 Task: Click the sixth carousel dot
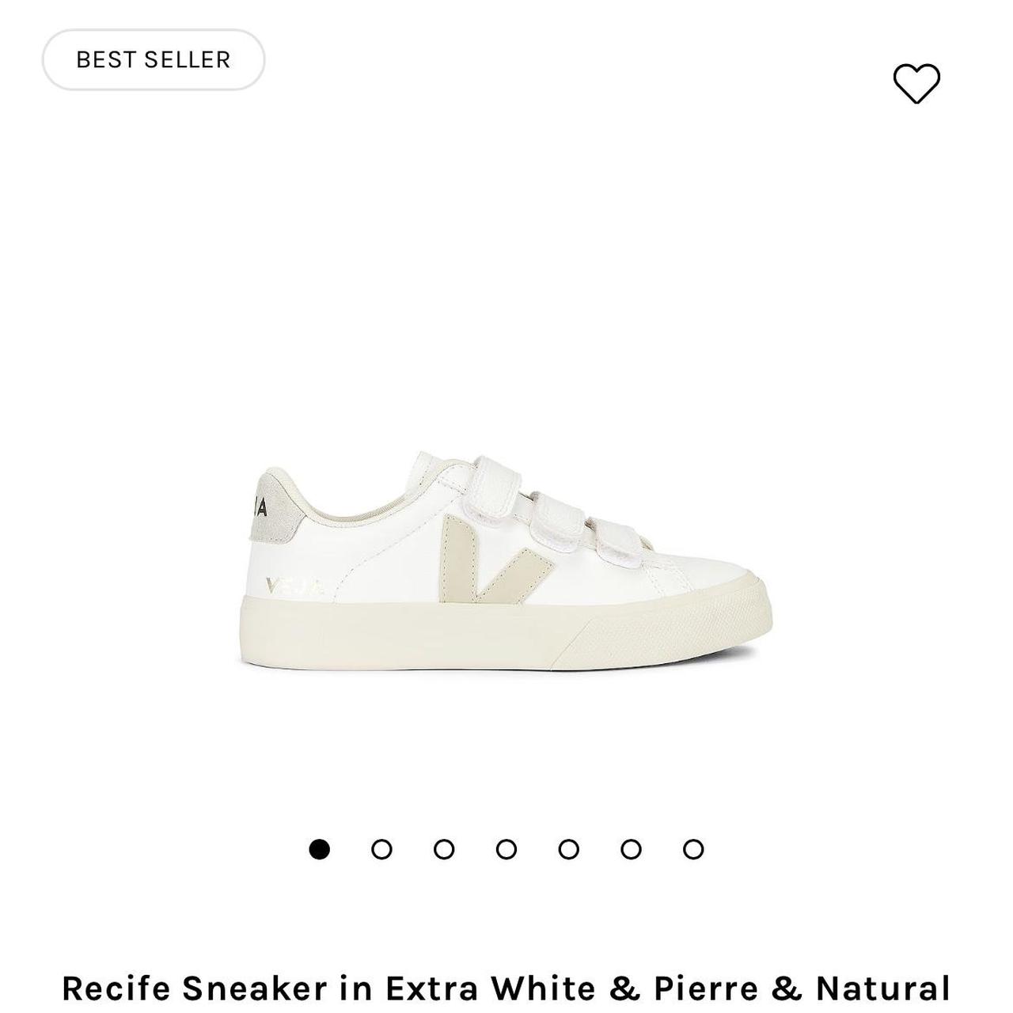point(631,850)
